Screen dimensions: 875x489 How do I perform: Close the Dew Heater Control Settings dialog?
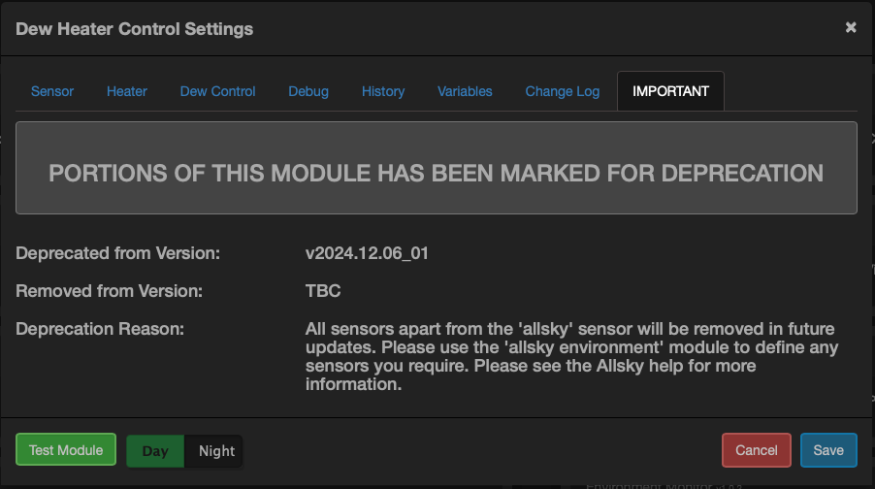pos(851,27)
